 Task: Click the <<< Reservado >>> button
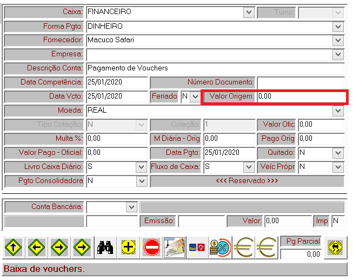(247, 181)
